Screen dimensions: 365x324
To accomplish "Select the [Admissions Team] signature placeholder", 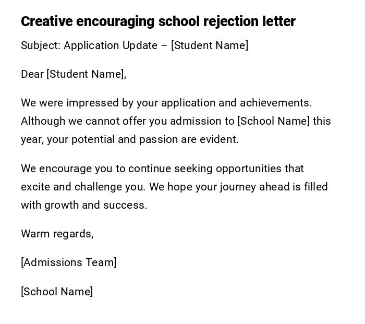I will 69,262.
